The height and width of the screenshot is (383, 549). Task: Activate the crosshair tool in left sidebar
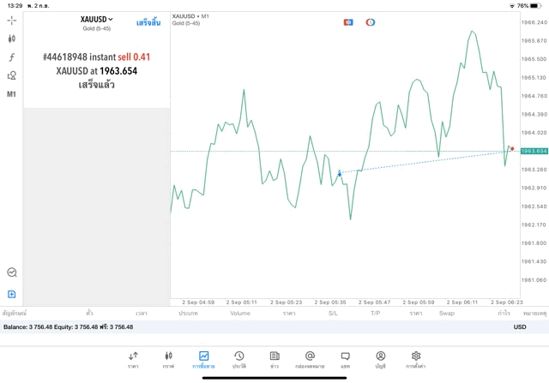click(x=12, y=20)
